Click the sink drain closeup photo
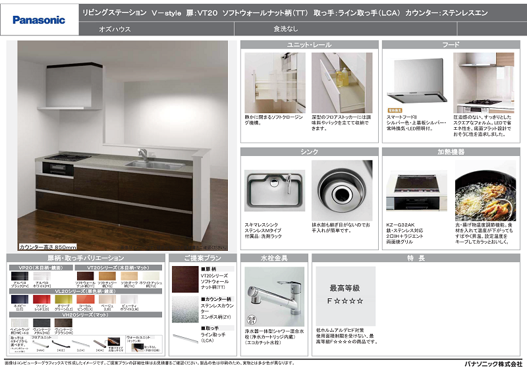This screenshot has height=372, width=527. [x=342, y=190]
